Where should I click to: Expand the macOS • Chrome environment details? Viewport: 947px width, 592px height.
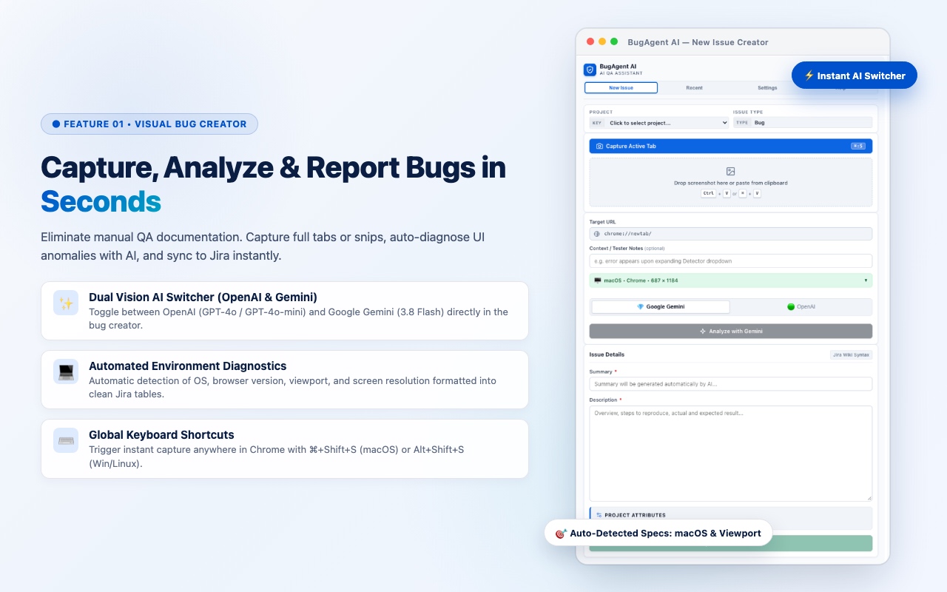tap(731, 280)
